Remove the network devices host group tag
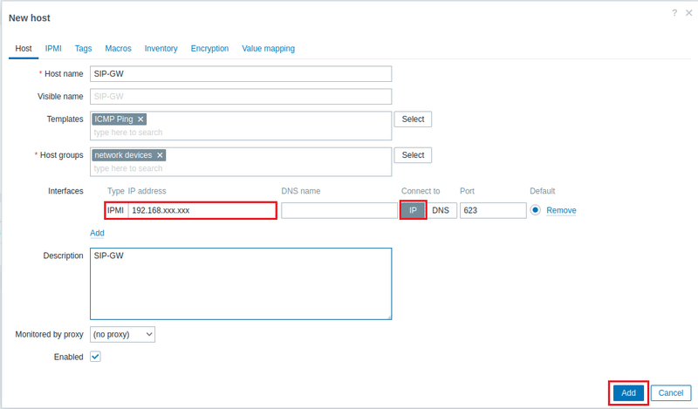Screen dimensions: 698x409 (x=160, y=155)
